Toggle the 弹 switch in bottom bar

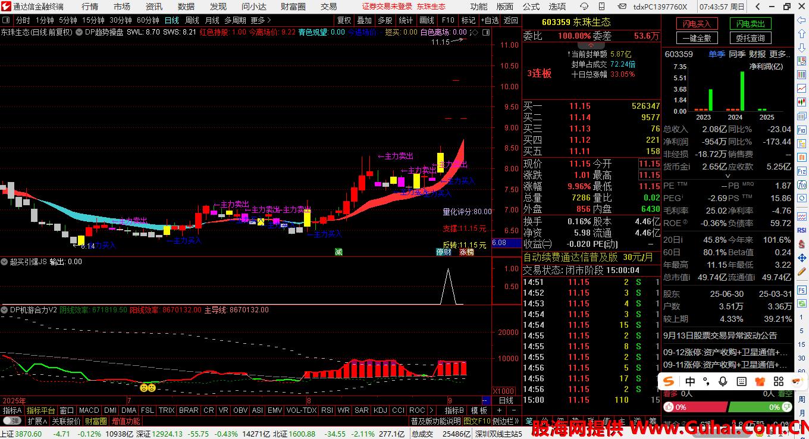tap(12, 421)
